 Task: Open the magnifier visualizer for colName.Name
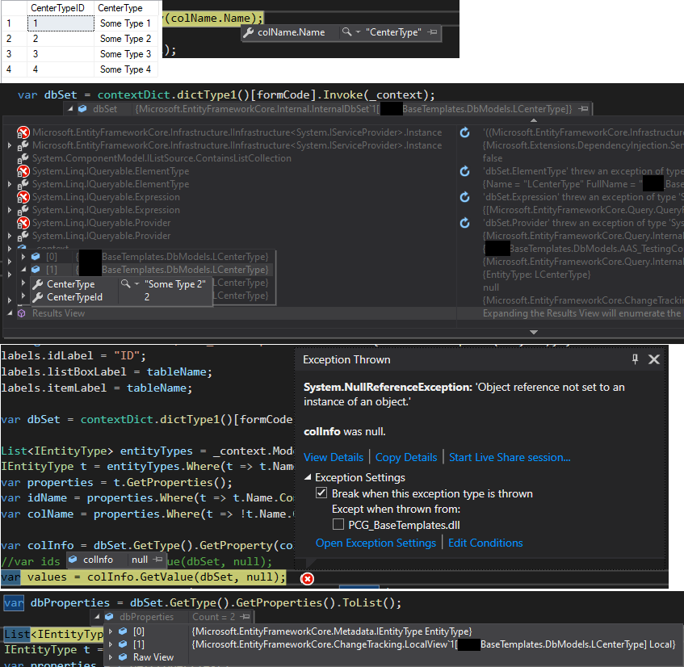tap(346, 31)
